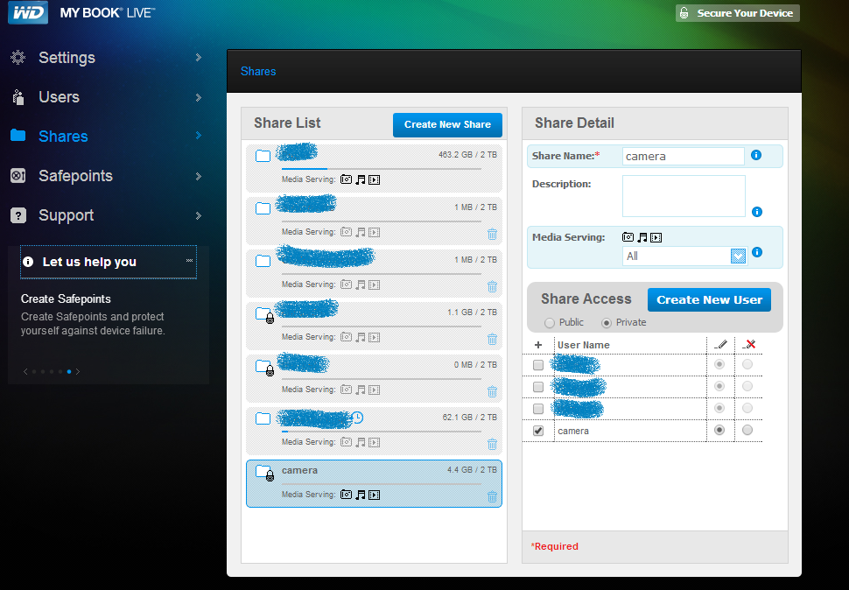Select read-only access for the camera user
The image size is (849, 590).
tap(747, 430)
